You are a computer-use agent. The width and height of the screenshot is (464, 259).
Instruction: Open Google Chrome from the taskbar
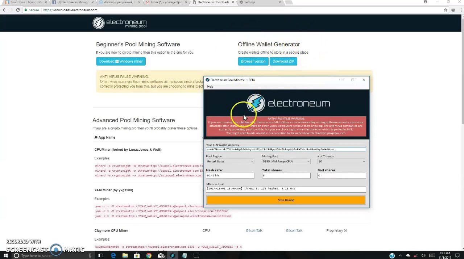click(x=149, y=256)
